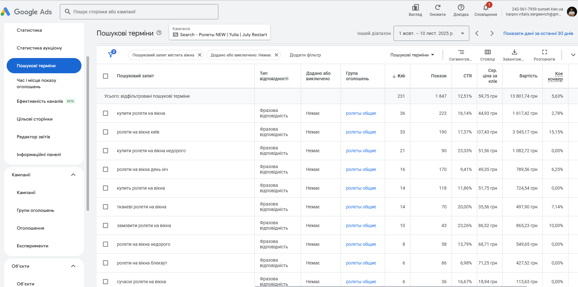Viewport: 578px width, 287px height.
Task: Open the Columns (Стовпці) icon
Action: 488,52
